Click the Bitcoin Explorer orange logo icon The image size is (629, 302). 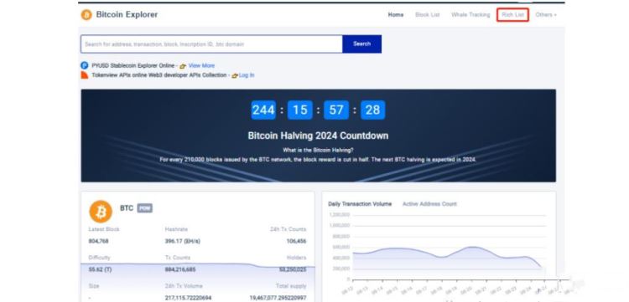(86, 15)
